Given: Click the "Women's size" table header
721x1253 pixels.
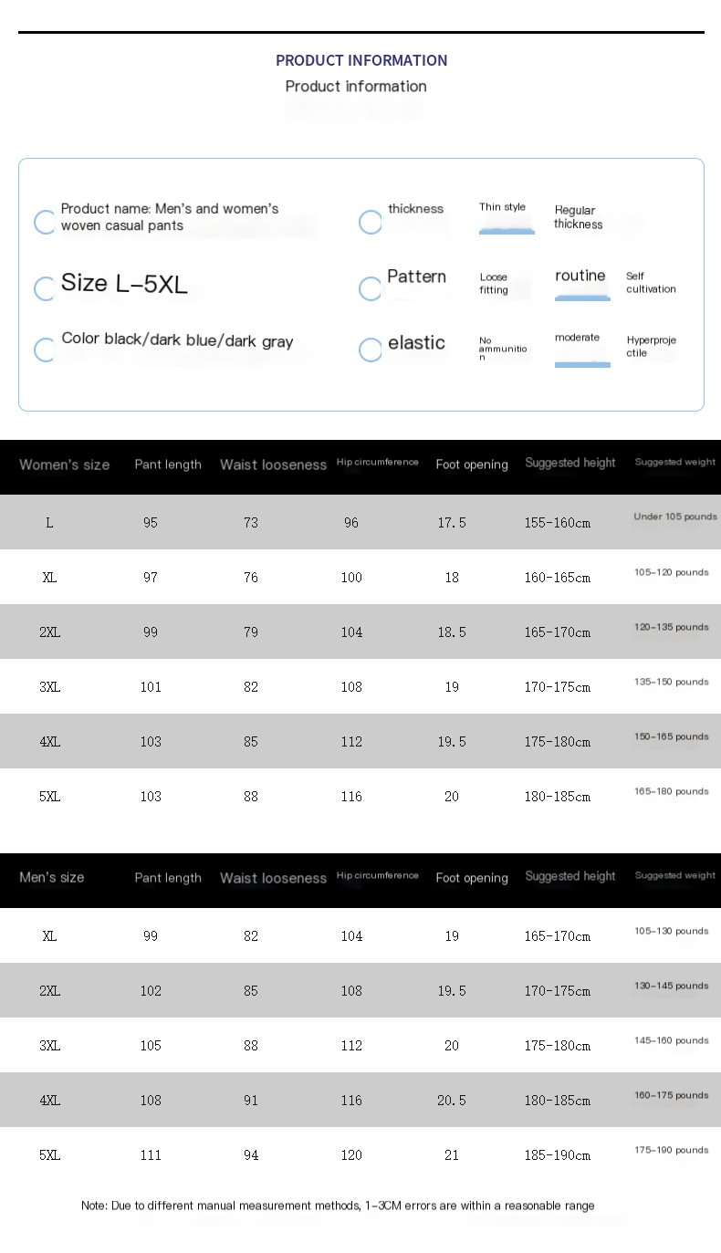Looking at the screenshot, I should pos(64,465).
